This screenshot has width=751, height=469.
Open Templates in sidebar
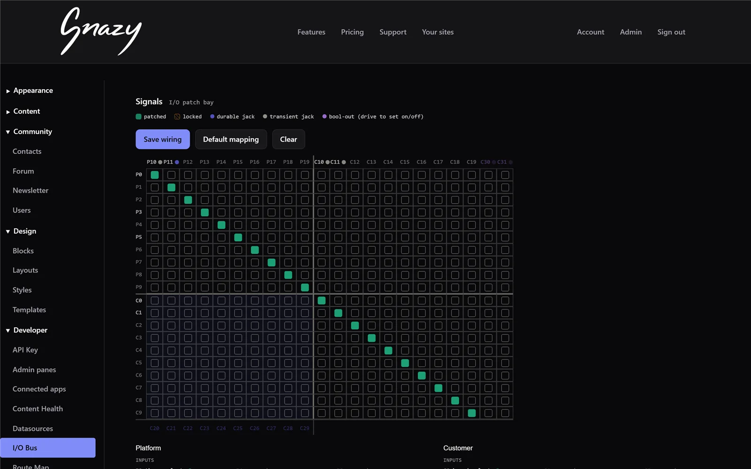tap(29, 310)
